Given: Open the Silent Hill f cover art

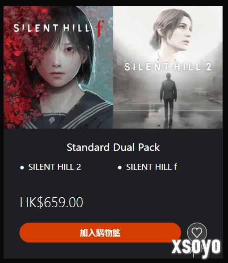Looking at the screenshot, I should coord(58,67).
